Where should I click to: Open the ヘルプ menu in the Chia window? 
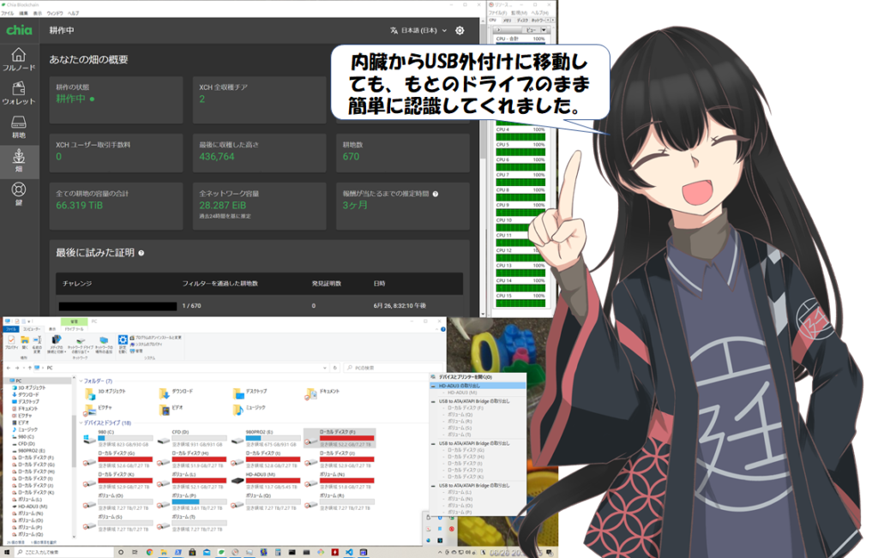coord(74,13)
